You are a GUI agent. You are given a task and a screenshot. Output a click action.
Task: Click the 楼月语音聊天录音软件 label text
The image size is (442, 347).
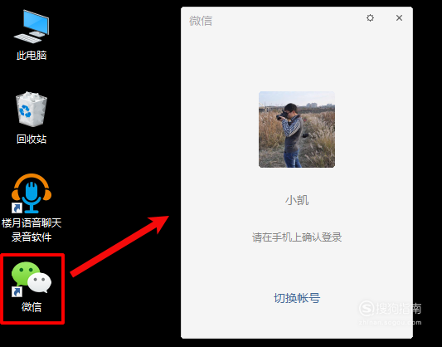pyautogui.click(x=32, y=230)
